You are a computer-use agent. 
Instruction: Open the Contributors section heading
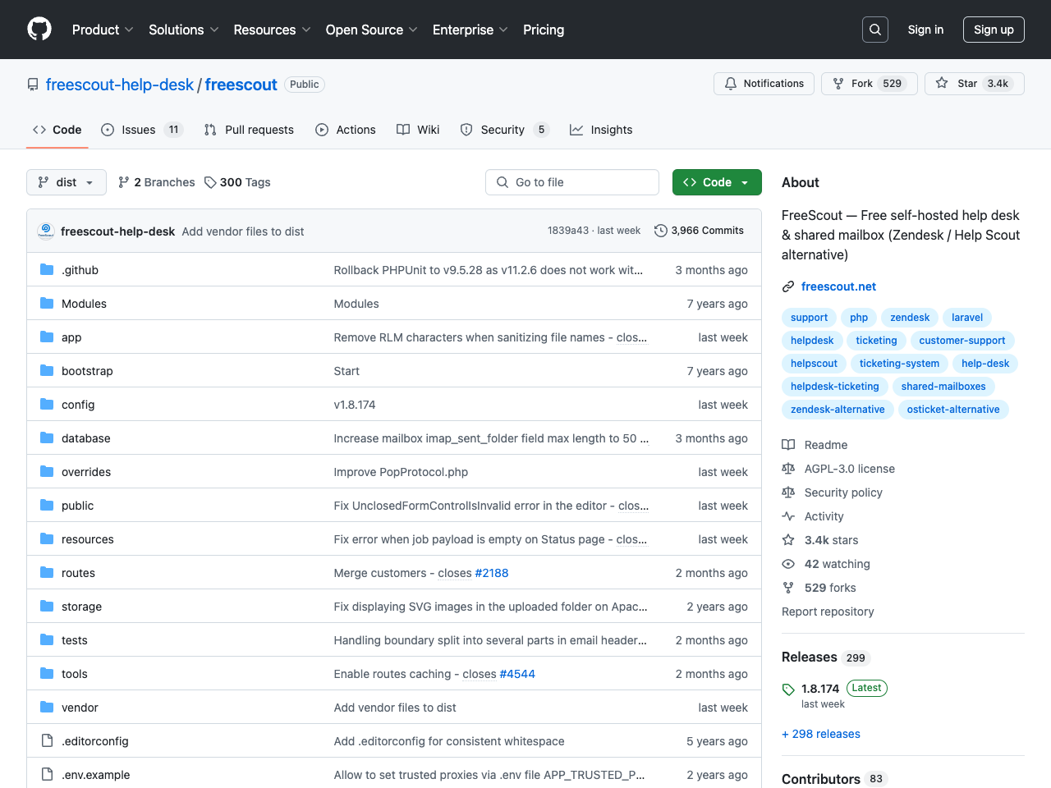click(x=821, y=779)
